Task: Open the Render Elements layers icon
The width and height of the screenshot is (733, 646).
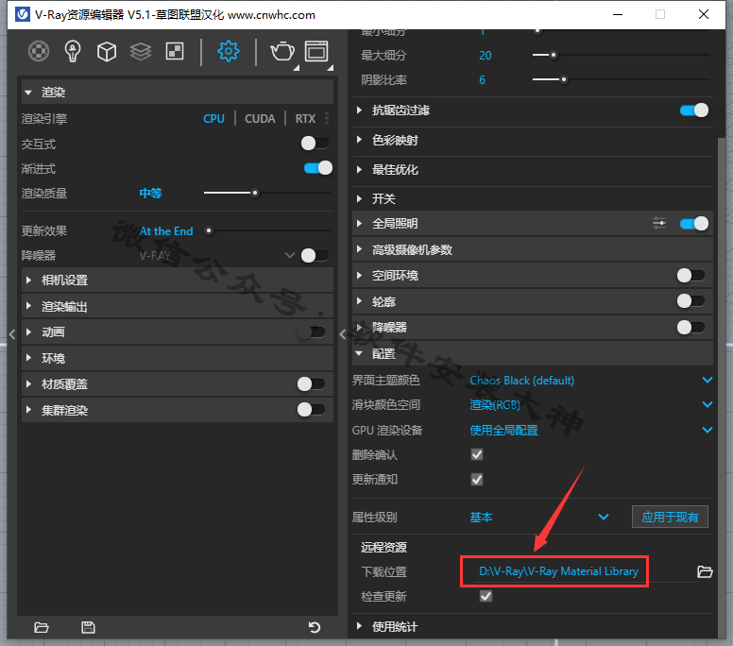Action: 140,51
